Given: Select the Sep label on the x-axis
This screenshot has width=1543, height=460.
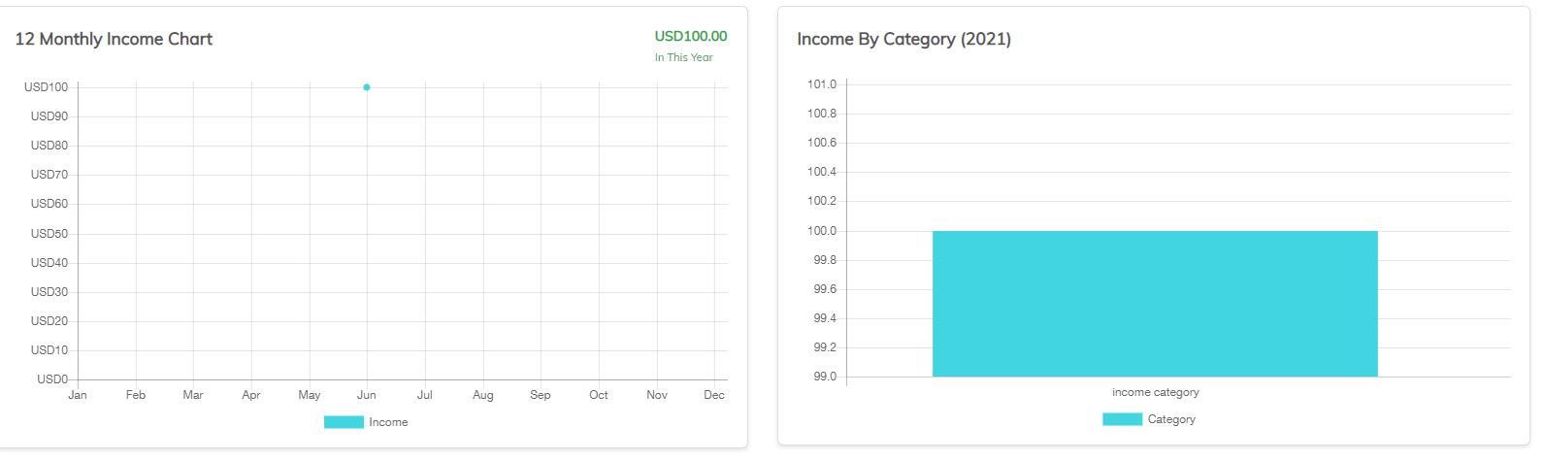Looking at the screenshot, I should (x=541, y=395).
